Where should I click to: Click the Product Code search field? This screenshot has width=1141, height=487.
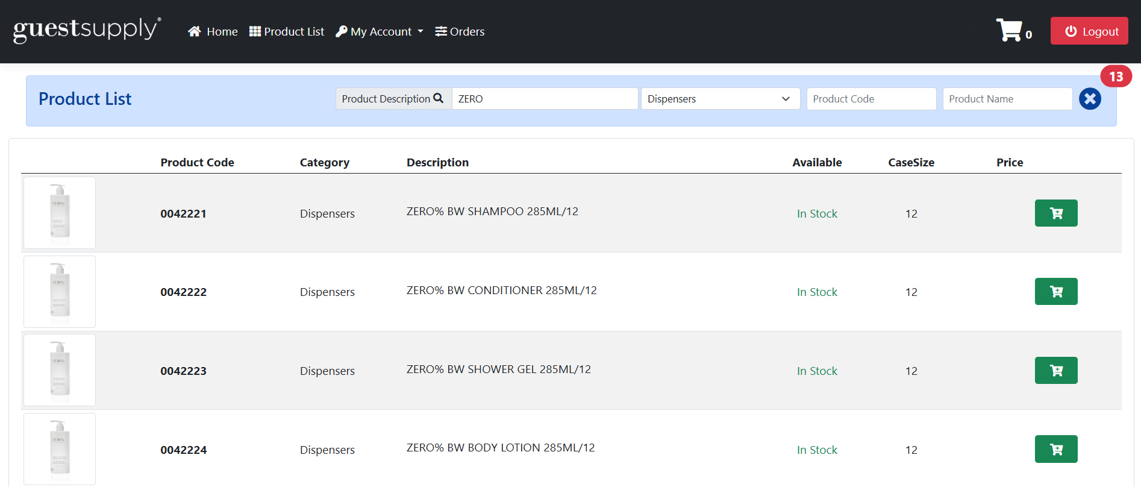871,99
